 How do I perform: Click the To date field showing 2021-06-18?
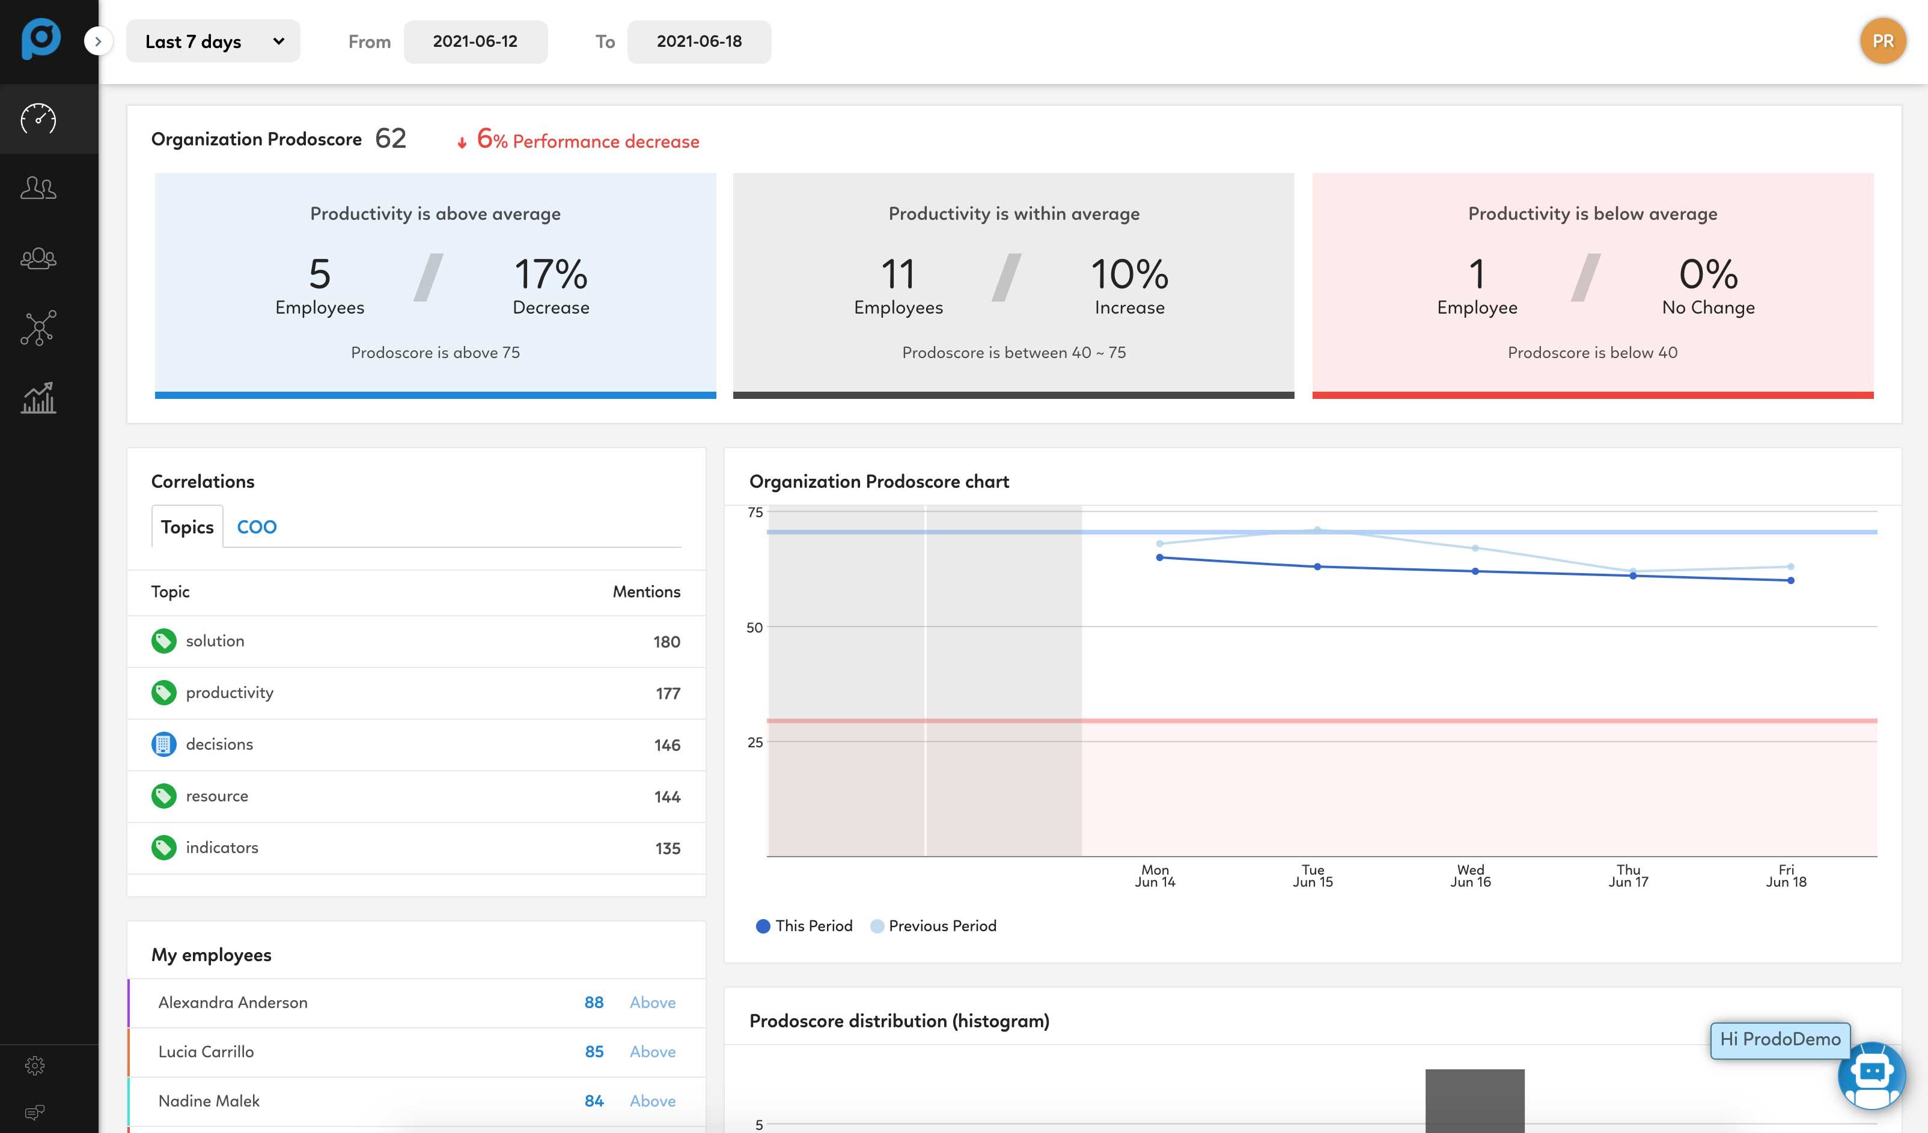(x=698, y=42)
